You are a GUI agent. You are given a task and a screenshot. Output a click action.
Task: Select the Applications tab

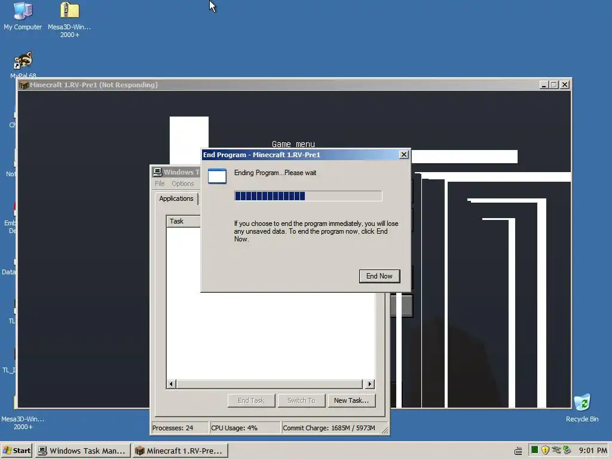(176, 198)
